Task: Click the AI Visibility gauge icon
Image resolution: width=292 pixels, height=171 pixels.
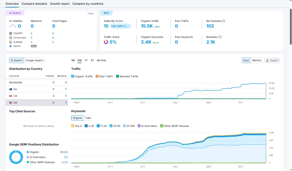Action: 13,26
